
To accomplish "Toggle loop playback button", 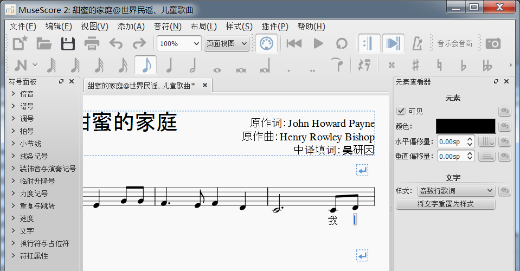I will pos(342,43).
